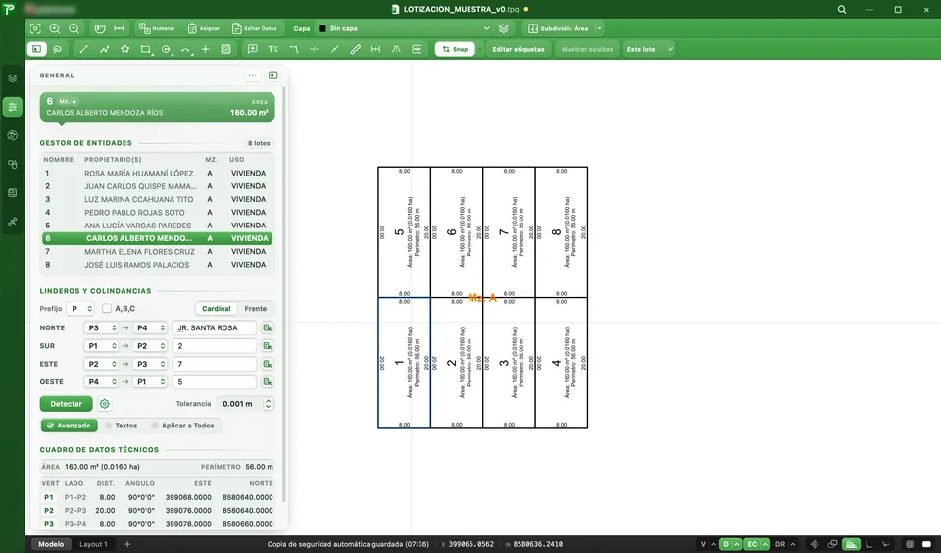Toggle the General panel layout icon
This screenshot has width=941, height=553.
[273, 75]
